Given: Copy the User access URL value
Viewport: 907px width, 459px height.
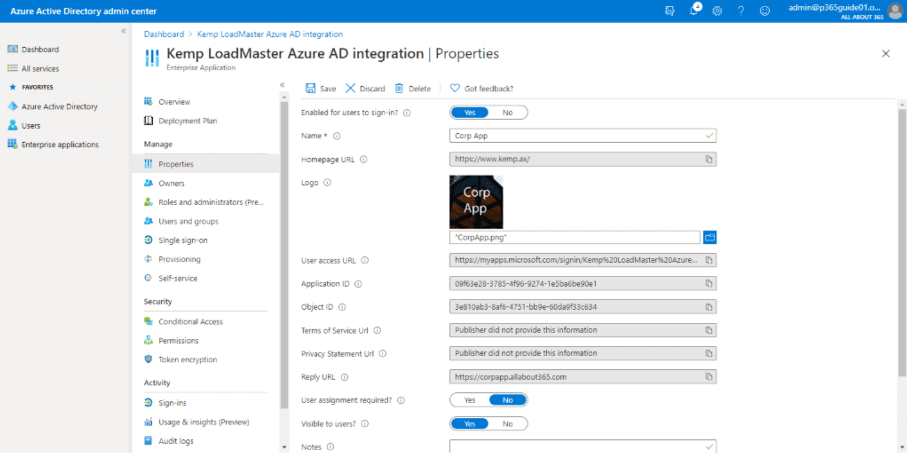Looking at the screenshot, I should pyautogui.click(x=709, y=260).
